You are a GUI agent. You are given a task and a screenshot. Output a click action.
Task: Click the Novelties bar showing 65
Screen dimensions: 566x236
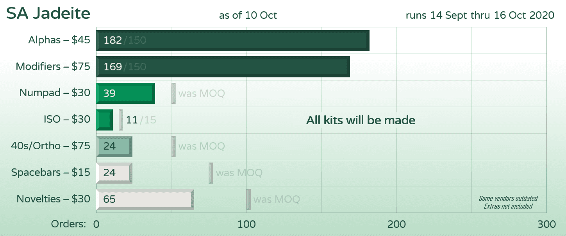click(145, 199)
